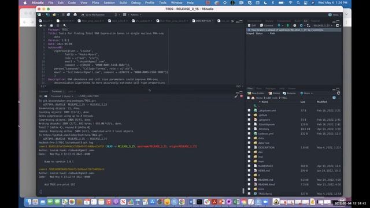Click the Go to file/function field

click(x=95, y=15)
